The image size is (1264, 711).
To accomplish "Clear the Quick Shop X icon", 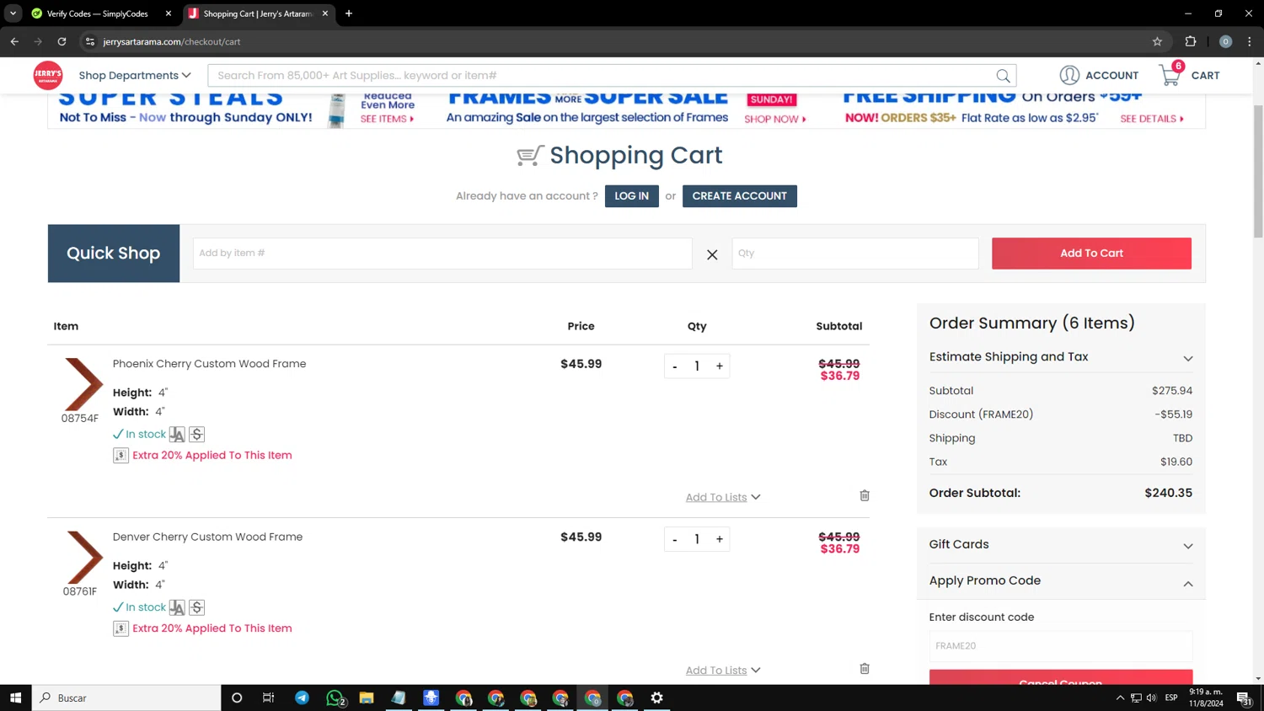I will point(712,254).
